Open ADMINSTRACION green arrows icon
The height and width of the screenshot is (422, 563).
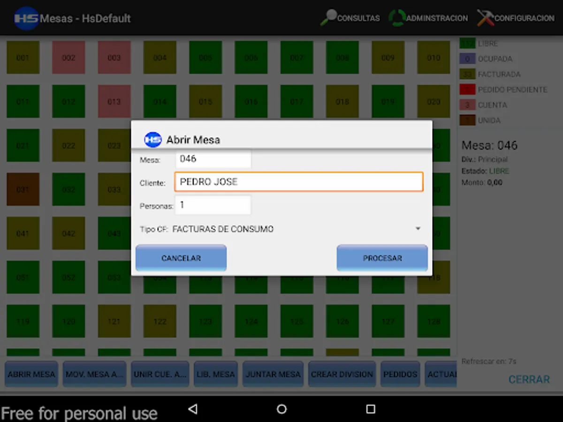coord(397,18)
